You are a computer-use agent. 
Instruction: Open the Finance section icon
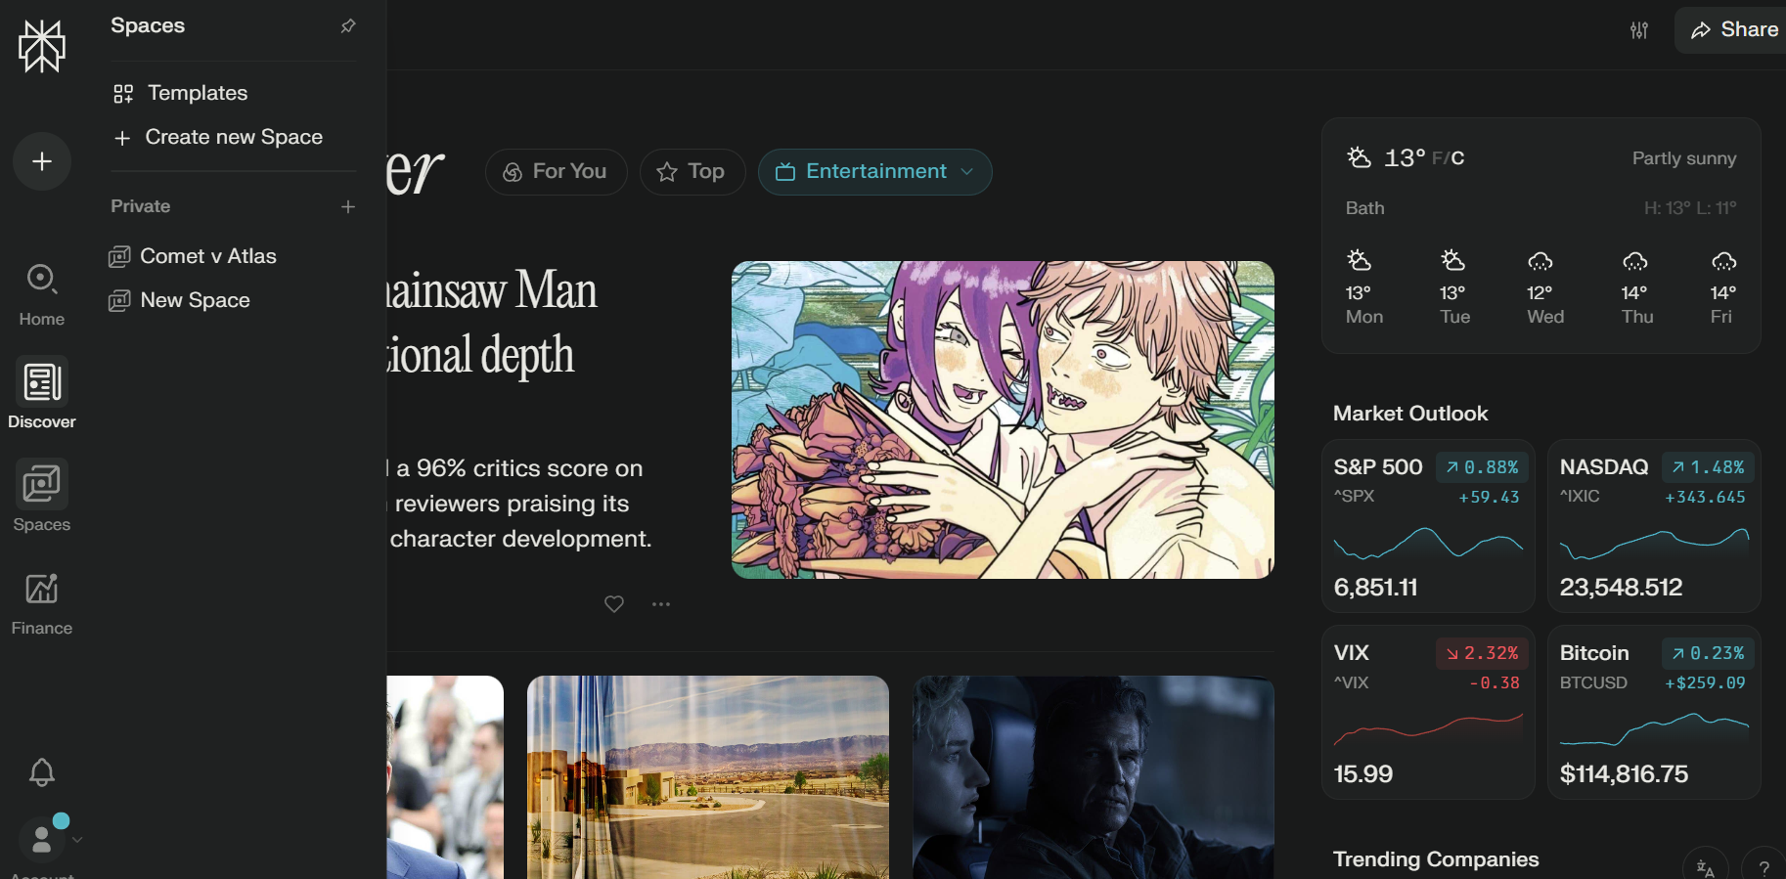[42, 589]
